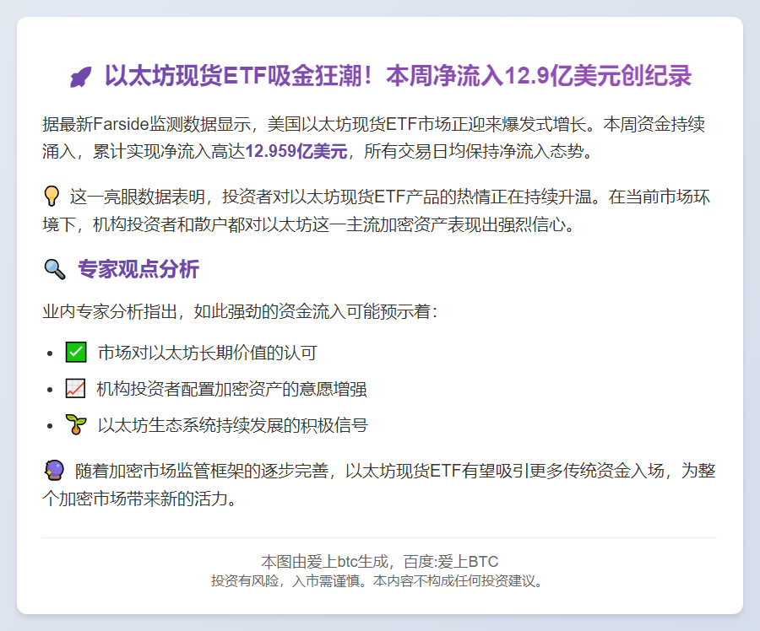Click the line 业内专家分析指出
Screen dimensions: 760x631
point(240,311)
